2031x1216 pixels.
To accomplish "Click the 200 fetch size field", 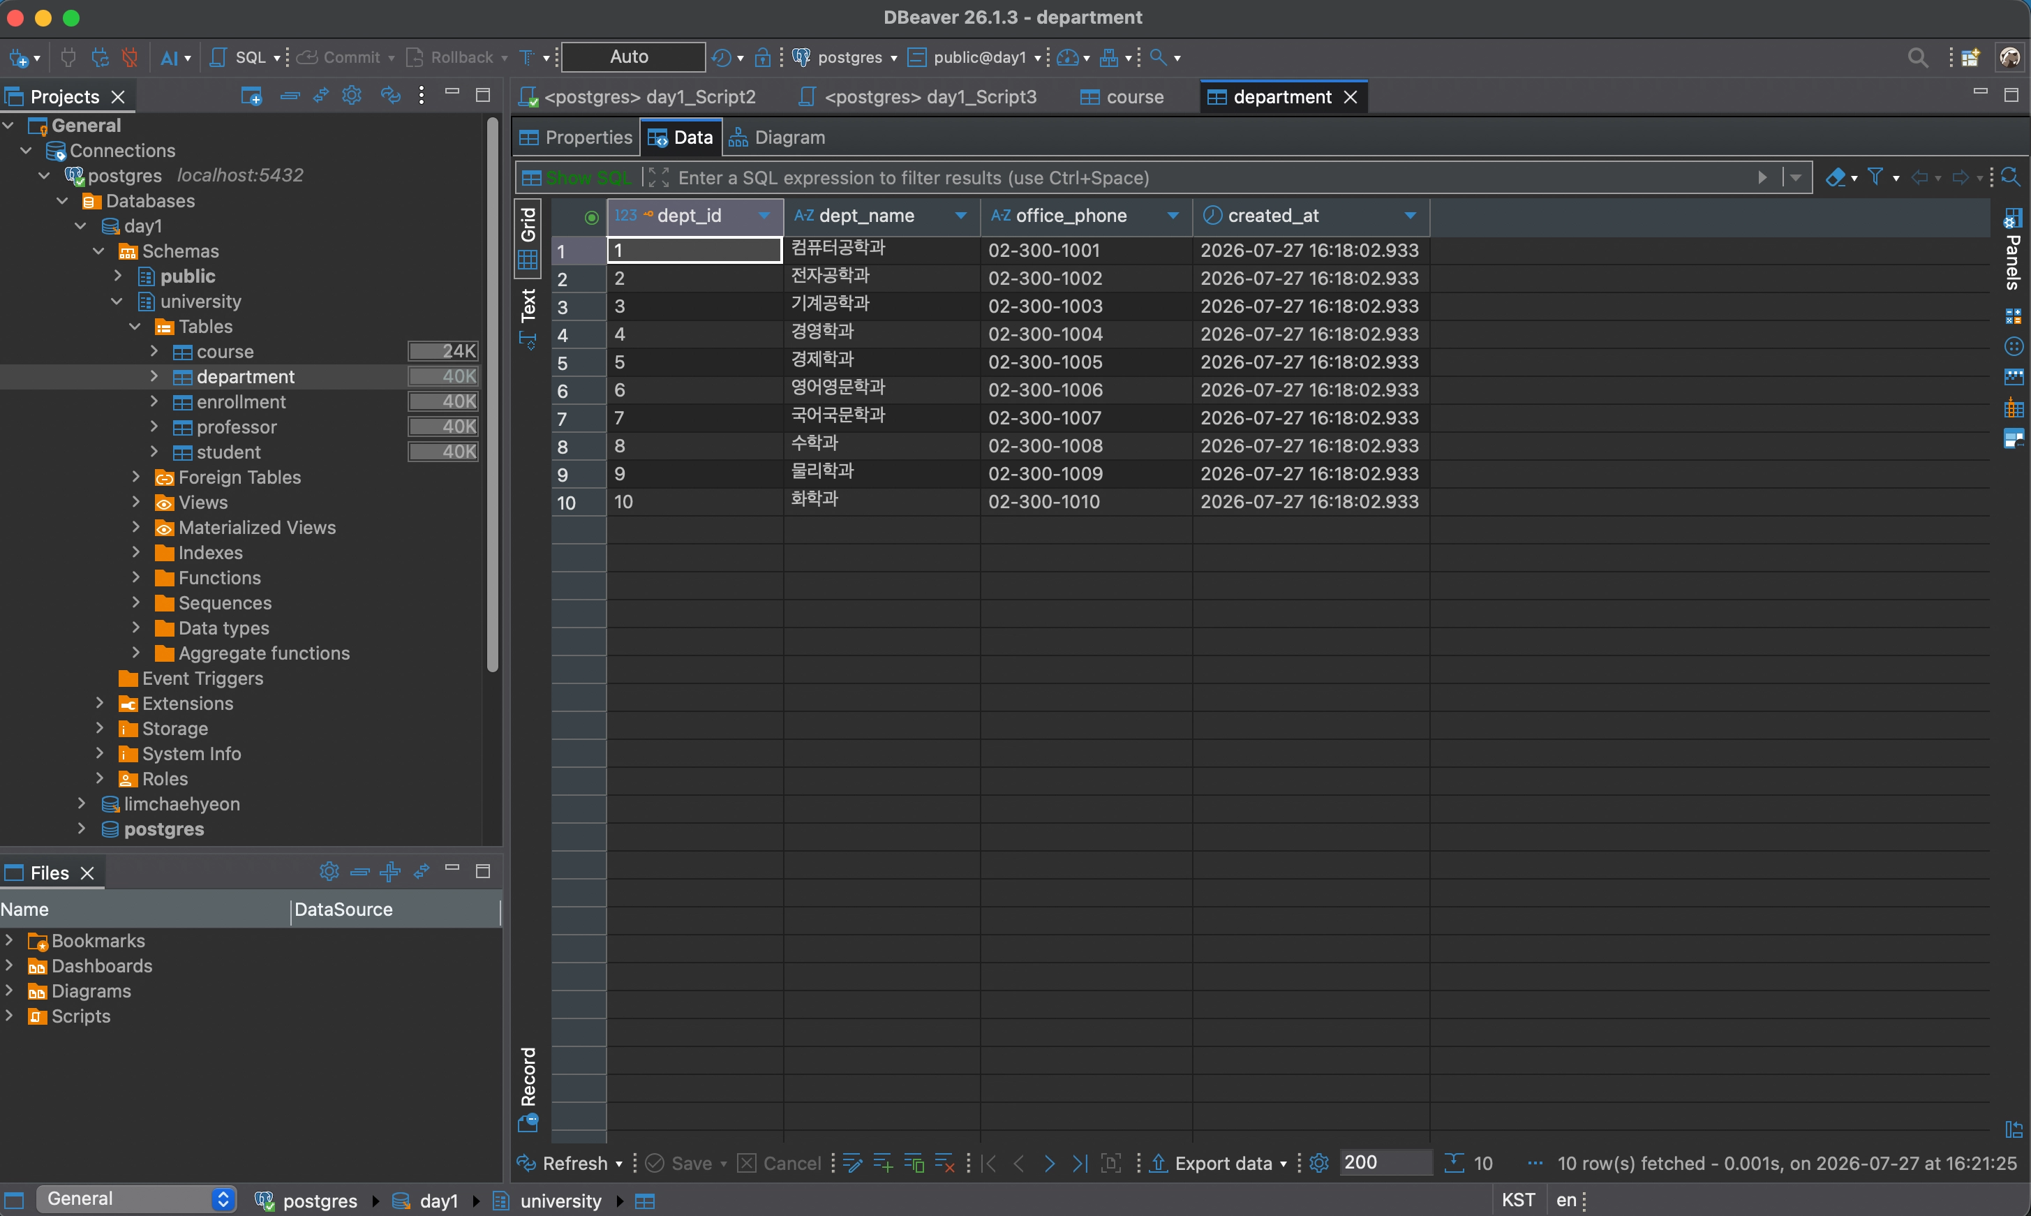I will (1385, 1162).
